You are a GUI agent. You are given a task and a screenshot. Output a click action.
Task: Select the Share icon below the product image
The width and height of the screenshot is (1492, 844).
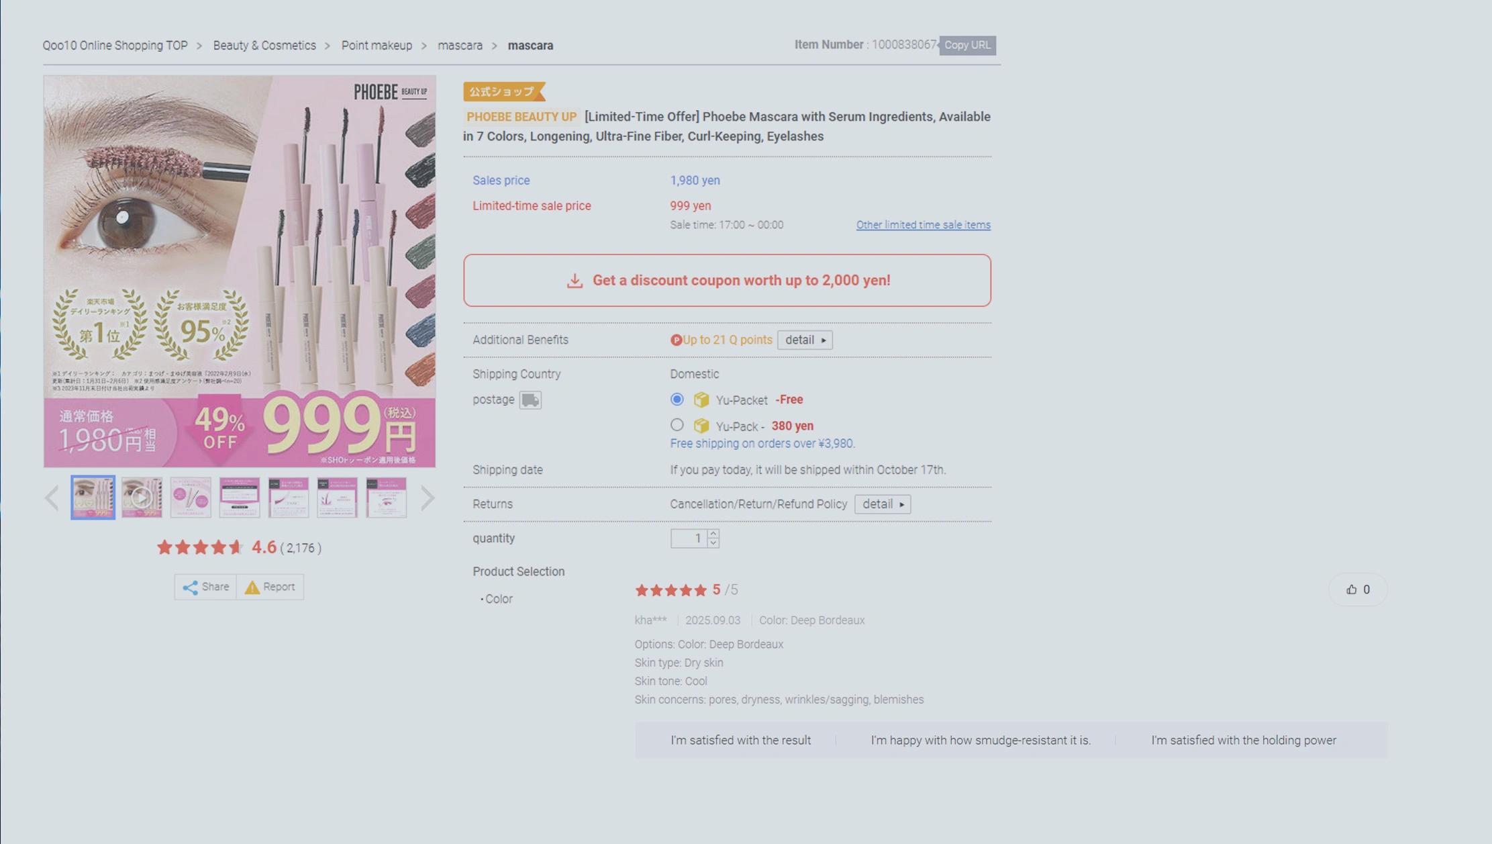(x=190, y=586)
